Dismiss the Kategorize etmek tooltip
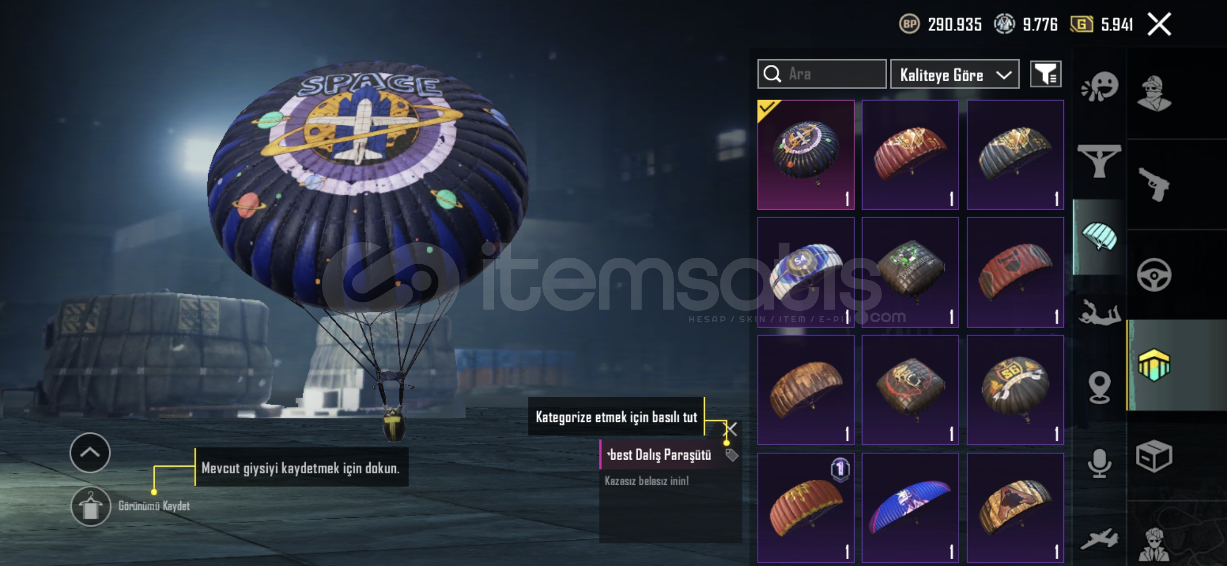Viewport: 1227px width, 566px height. pos(731,430)
